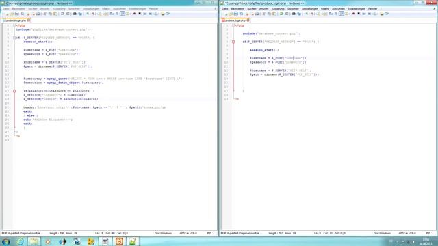Viewport: 438px width, 246px height.
Task: Toggle Word wrap in htdocs Notepad++ window
Action: [x=331, y=14]
